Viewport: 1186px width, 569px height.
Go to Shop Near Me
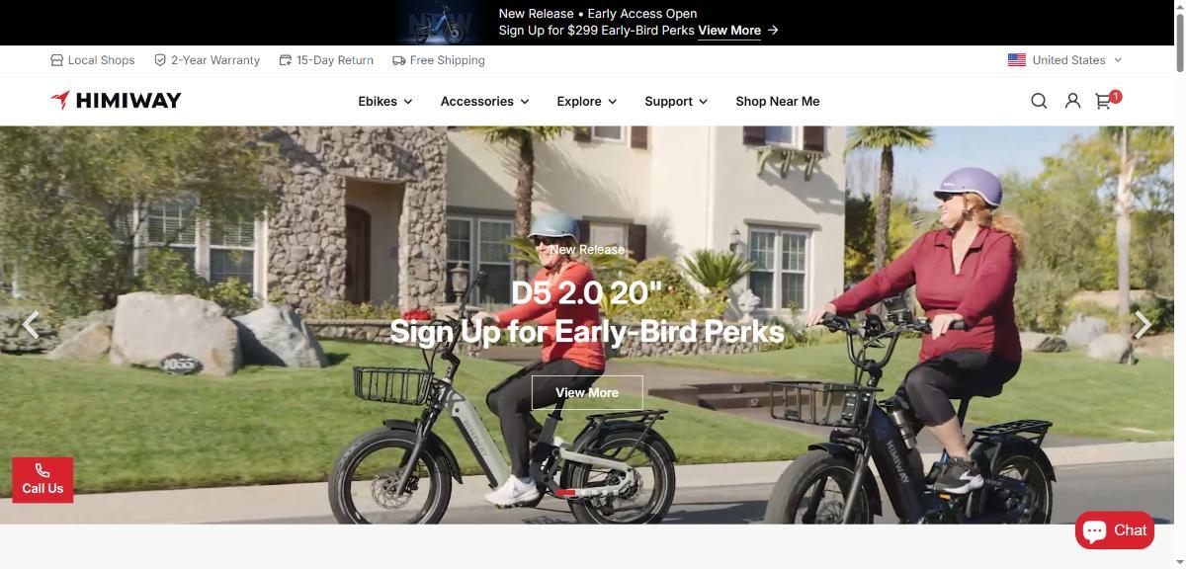[x=778, y=101]
